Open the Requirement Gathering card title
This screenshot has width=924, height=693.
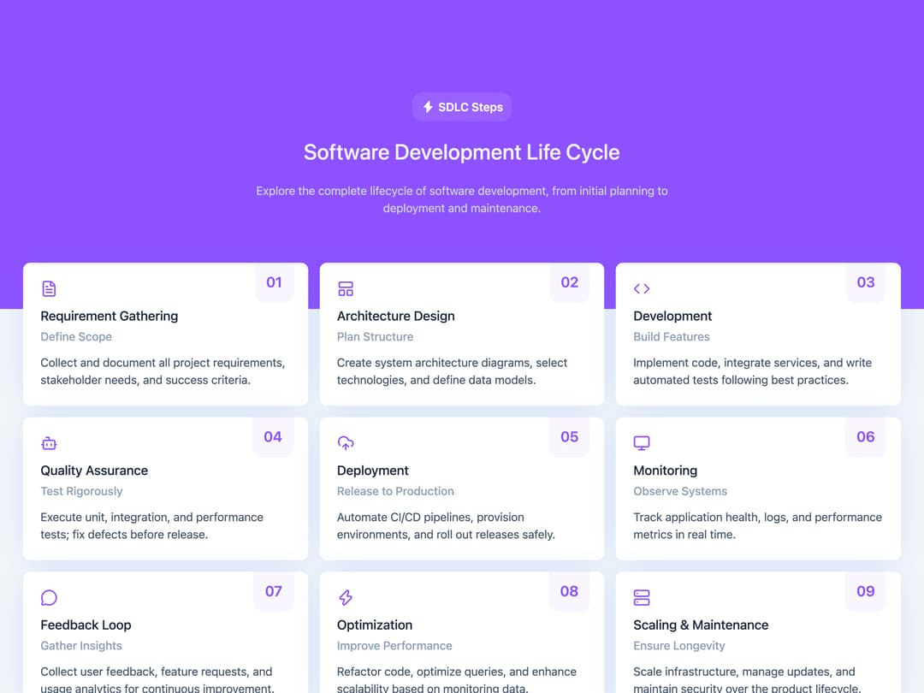click(x=109, y=316)
